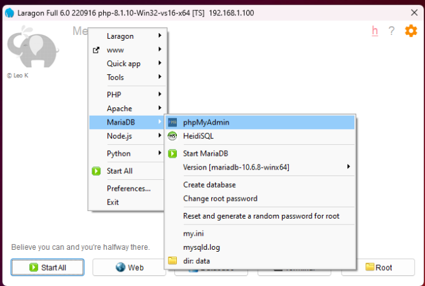Image resolution: width=425 pixels, height=286 pixels.
Task: Click the question mark help icon
Action: [x=391, y=31]
